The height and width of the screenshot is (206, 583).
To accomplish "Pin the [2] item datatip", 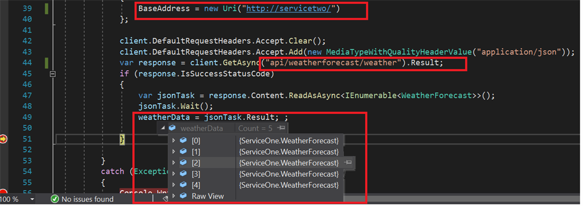I will tap(348, 163).
